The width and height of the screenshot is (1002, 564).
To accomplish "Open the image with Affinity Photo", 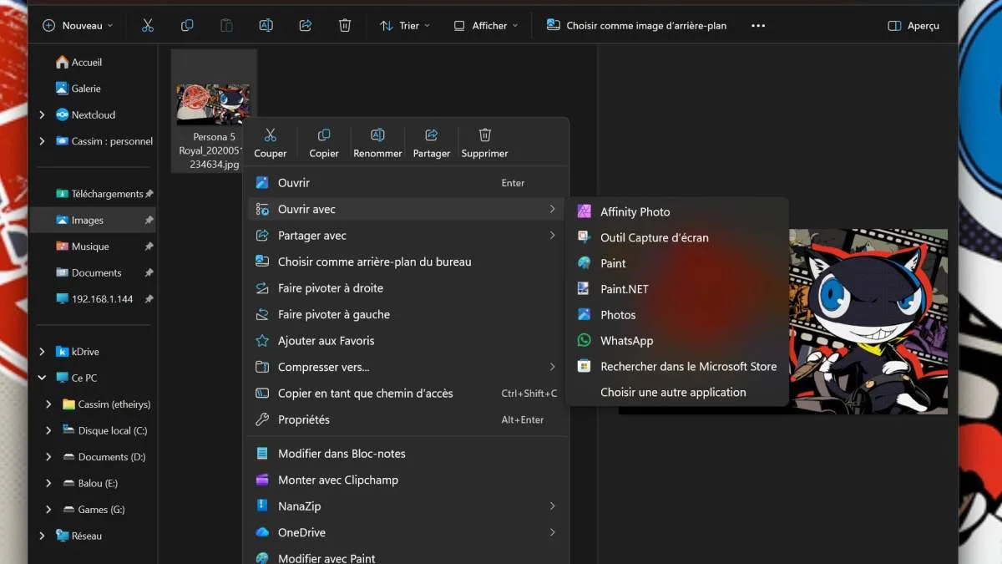I will [x=676, y=211].
